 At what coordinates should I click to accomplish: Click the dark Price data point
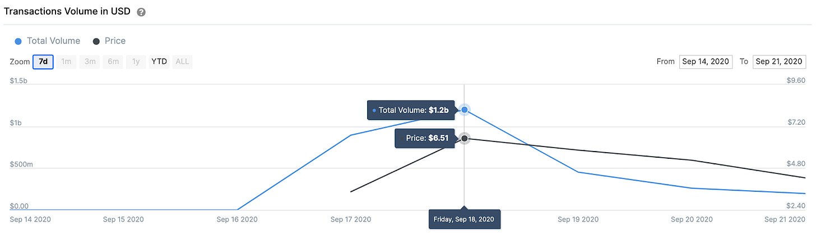point(464,138)
